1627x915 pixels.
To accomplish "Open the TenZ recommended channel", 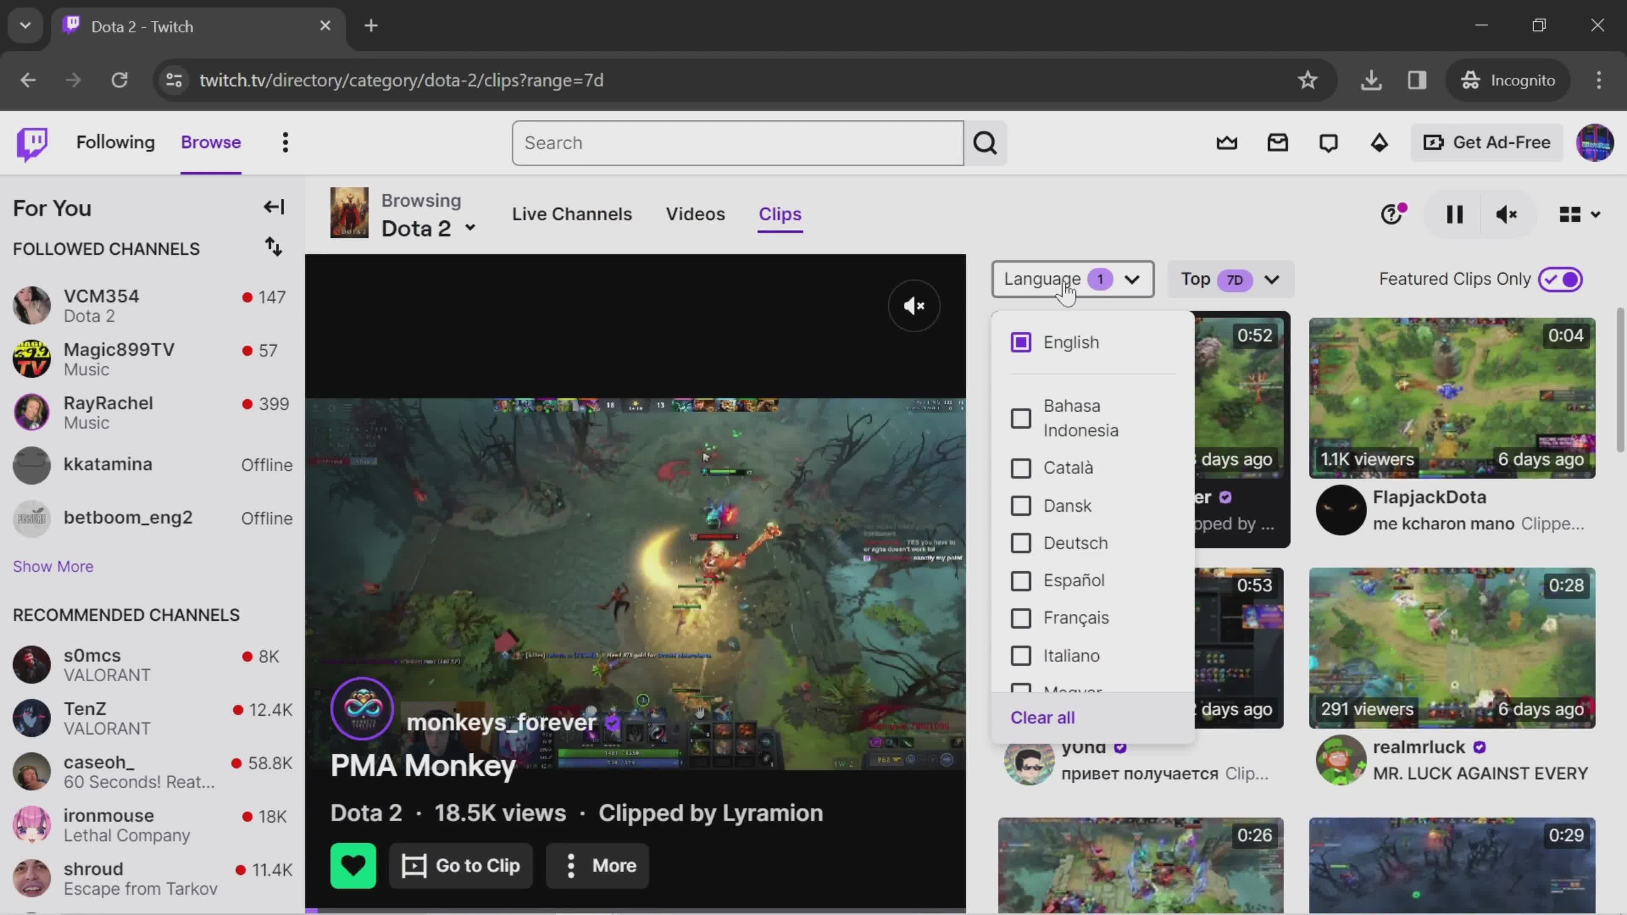I will coord(152,718).
